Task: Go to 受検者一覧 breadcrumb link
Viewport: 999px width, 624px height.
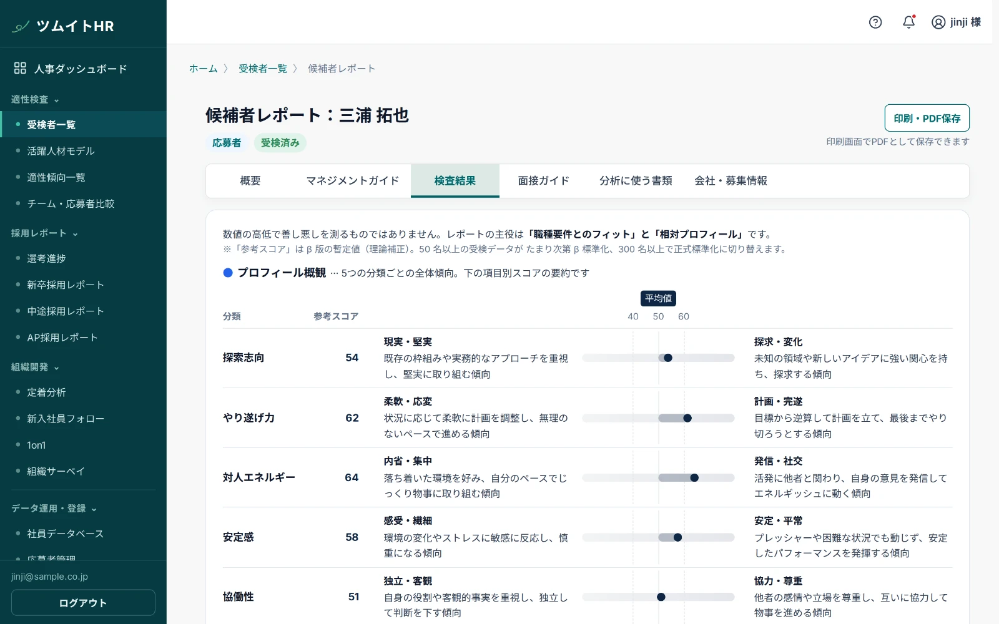Action: coord(263,69)
